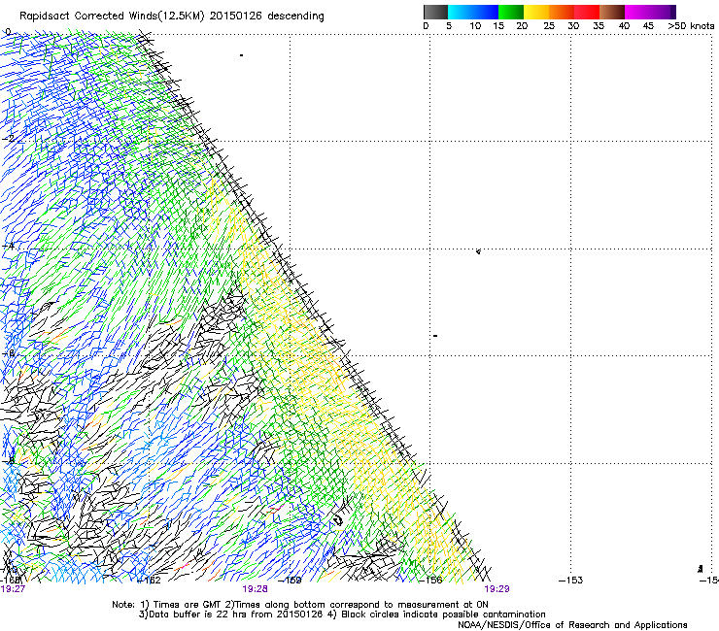Click the longitude label '-162'
Viewport: 719px width, 631px height.
click(x=150, y=581)
